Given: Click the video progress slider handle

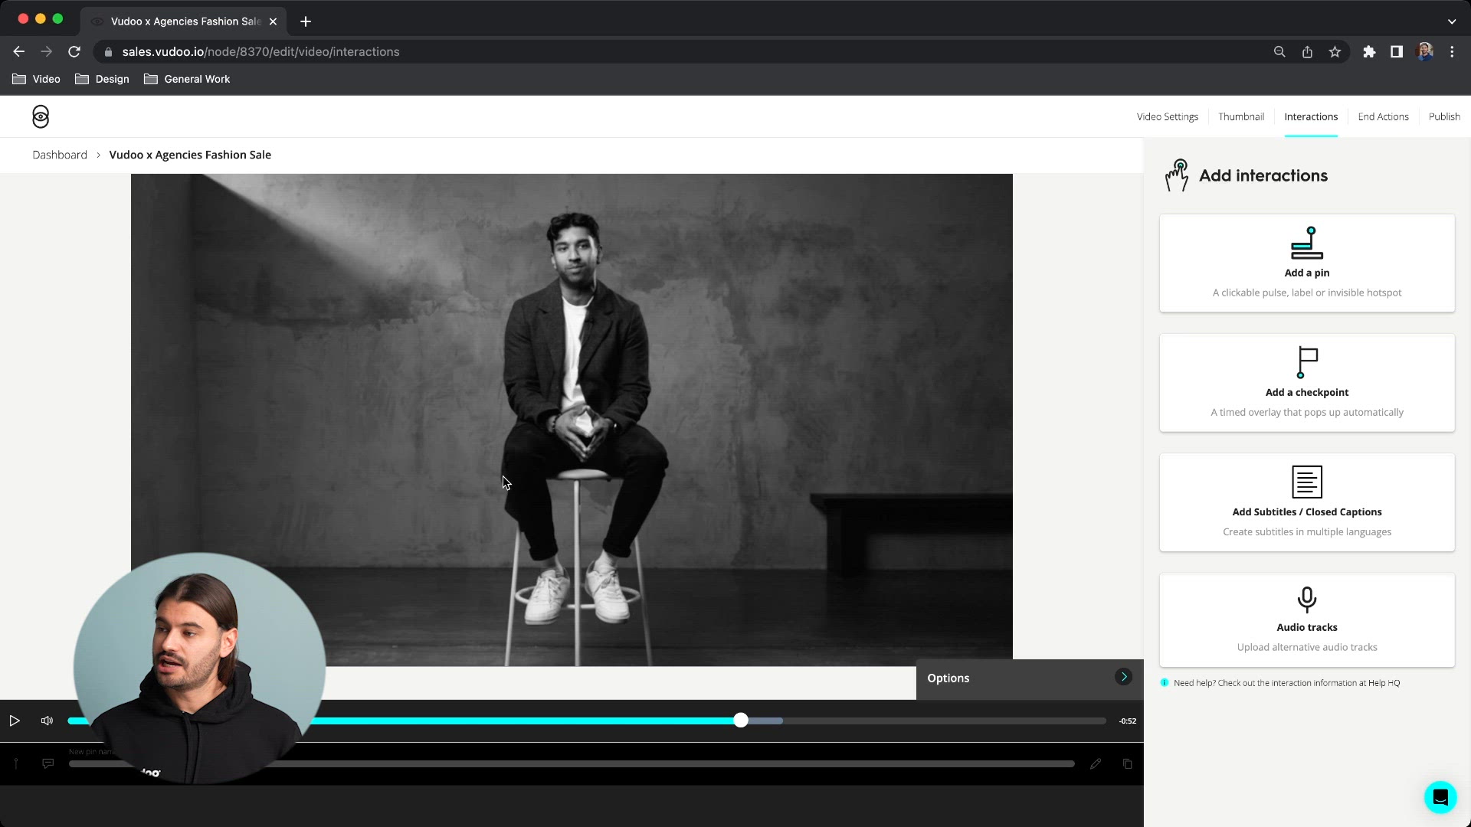Looking at the screenshot, I should click(740, 721).
